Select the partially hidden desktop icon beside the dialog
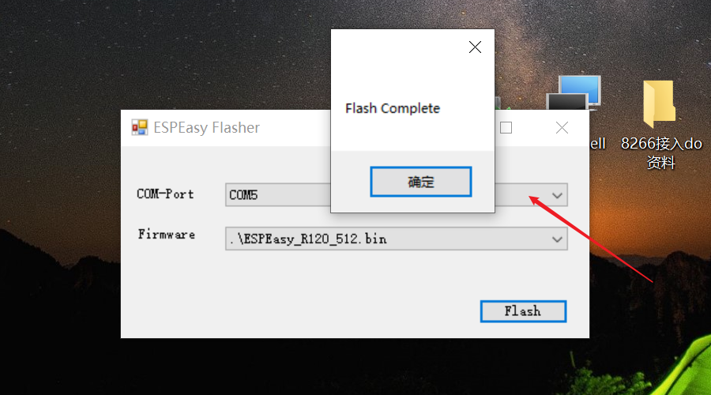Image resolution: width=711 pixels, height=395 pixels. (x=503, y=103)
